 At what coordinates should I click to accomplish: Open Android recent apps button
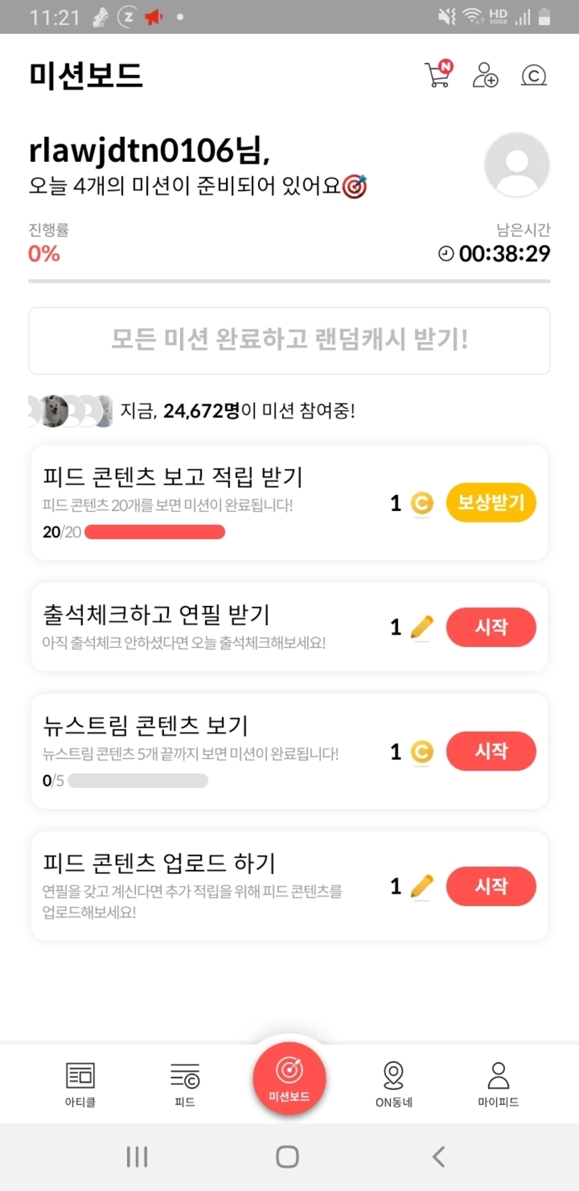[137, 1157]
